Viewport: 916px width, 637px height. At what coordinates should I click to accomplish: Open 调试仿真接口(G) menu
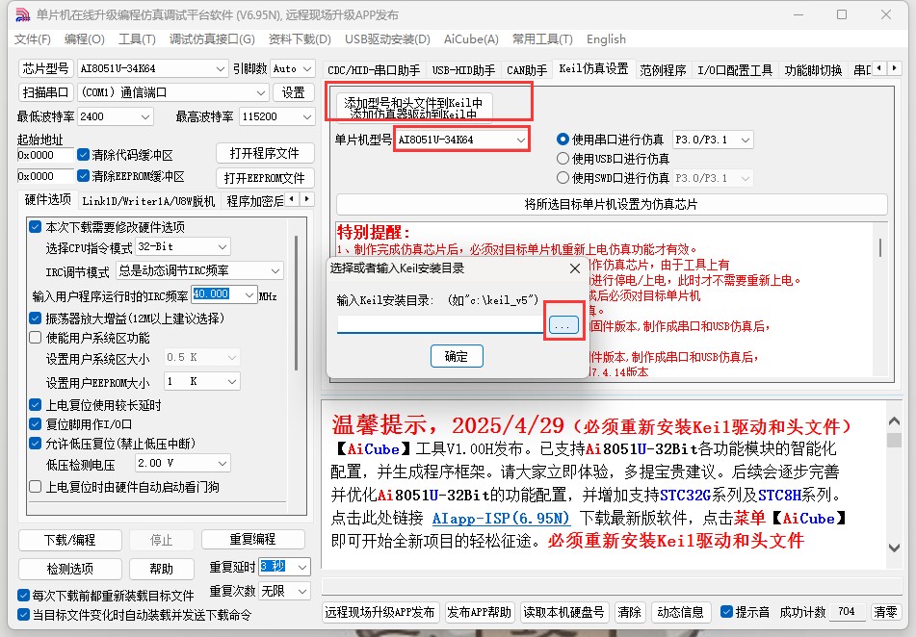coord(212,39)
